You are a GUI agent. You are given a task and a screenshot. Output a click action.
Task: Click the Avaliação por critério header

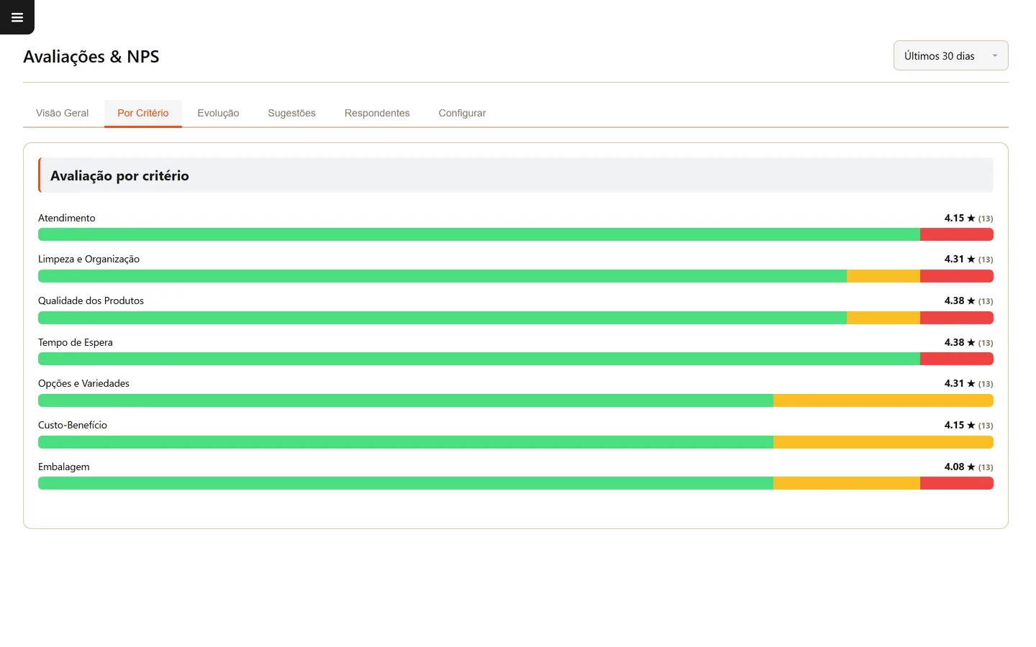(119, 175)
